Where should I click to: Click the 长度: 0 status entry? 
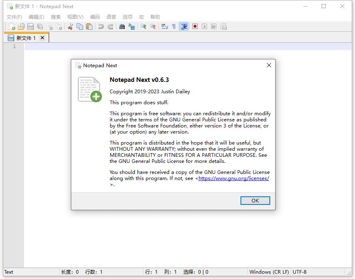click(70, 272)
